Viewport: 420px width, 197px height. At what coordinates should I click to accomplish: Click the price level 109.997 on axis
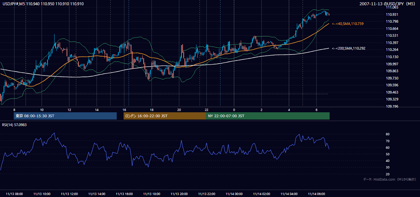pos(392,64)
